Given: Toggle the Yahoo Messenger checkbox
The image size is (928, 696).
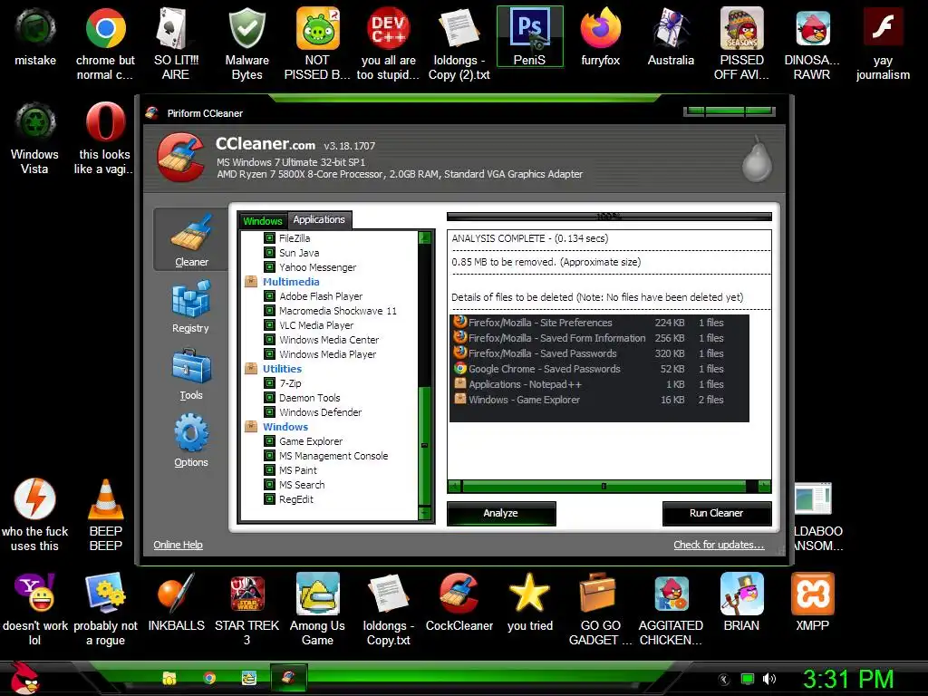Looking at the screenshot, I should click(269, 267).
